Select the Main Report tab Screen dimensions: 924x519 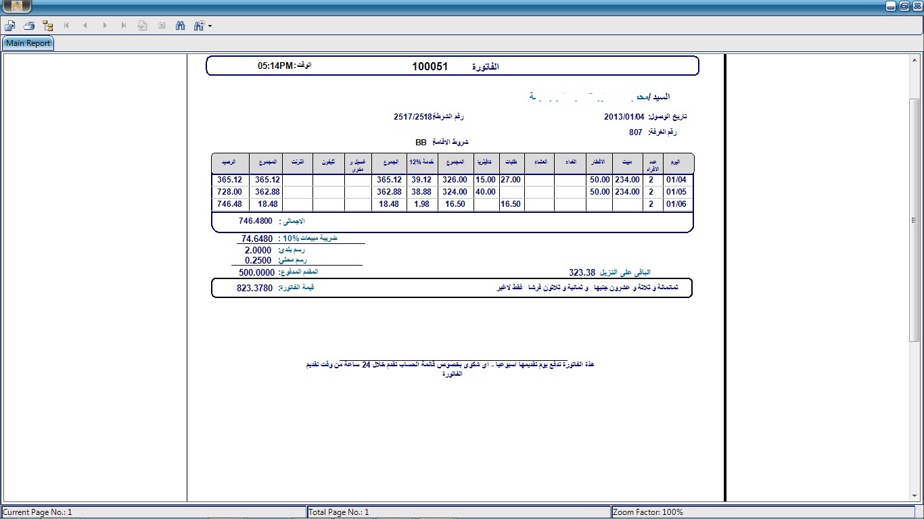[x=28, y=43]
